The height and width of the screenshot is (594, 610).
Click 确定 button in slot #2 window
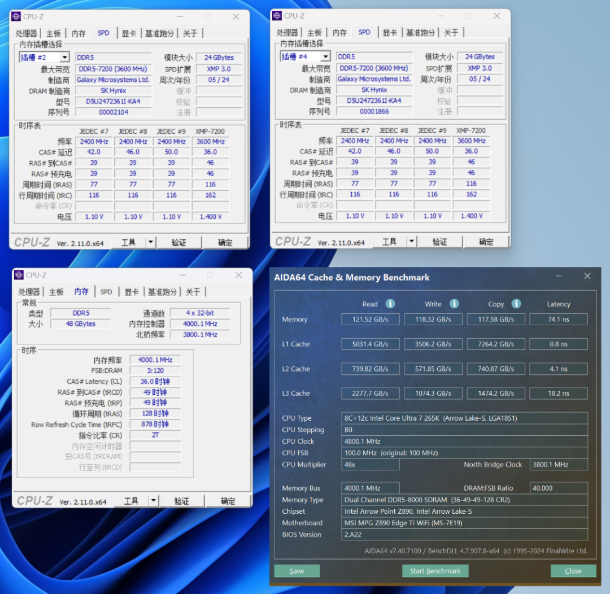click(x=225, y=242)
